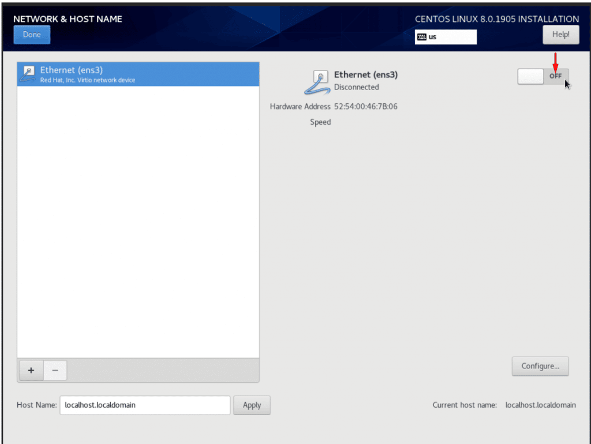This screenshot has height=444, width=591.
Task: Click the Hardware Address value 52:54:00:46:7B:06
Action: 365,107
